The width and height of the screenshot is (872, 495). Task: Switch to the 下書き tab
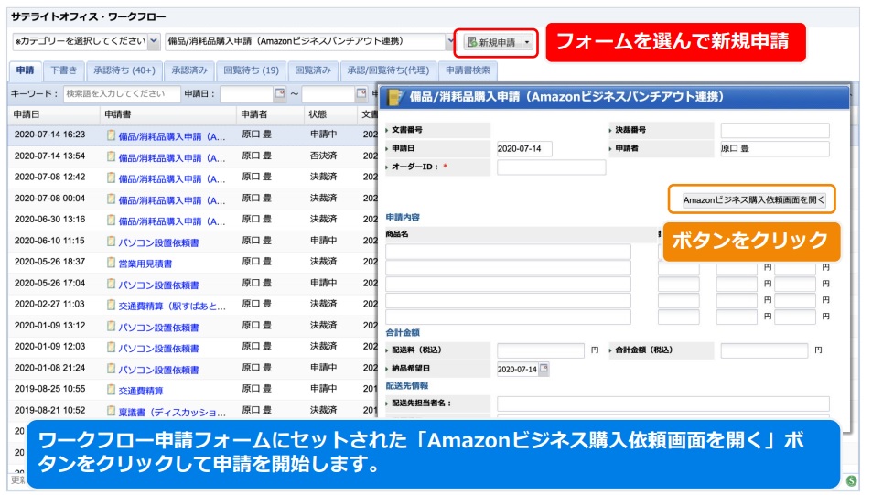pyautogui.click(x=63, y=70)
